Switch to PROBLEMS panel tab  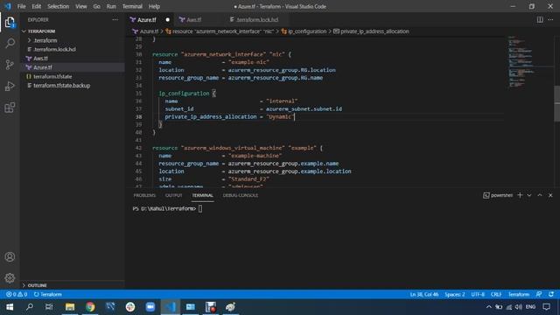[x=144, y=195]
